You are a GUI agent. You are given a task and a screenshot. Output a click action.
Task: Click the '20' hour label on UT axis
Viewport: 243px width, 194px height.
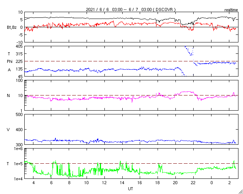coord(176,183)
